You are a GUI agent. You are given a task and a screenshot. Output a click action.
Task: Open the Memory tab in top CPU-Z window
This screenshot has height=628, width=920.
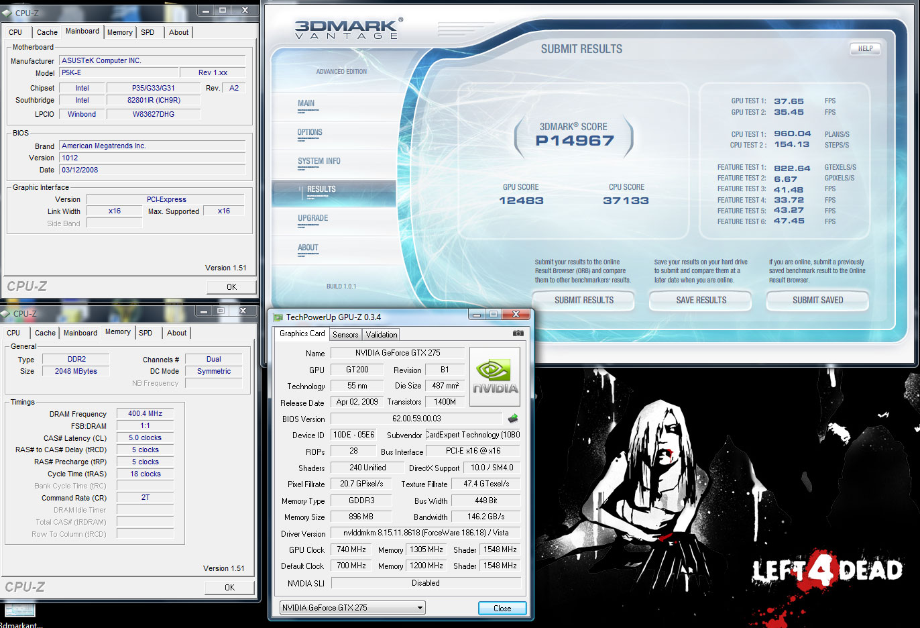click(120, 32)
